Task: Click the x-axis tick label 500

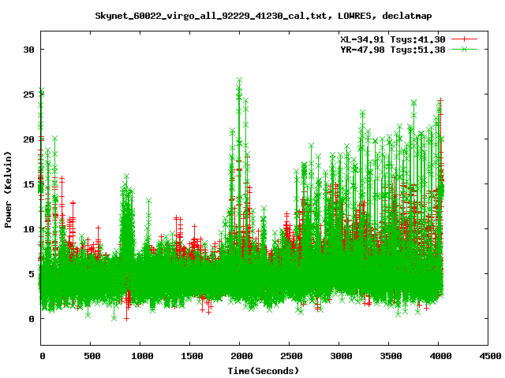Action: (92, 356)
